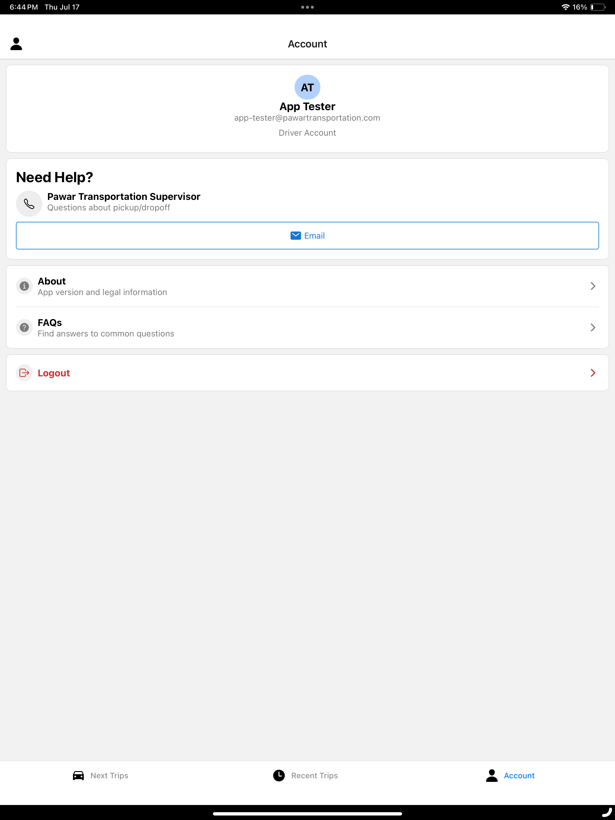Tap the profile silhouette icon in header
The image size is (615, 820).
coord(16,44)
